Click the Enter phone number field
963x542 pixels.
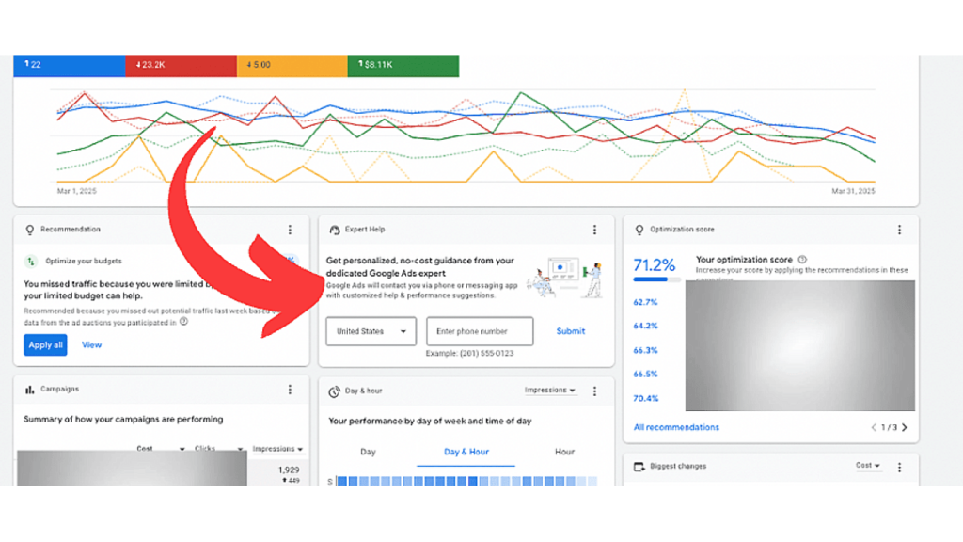click(x=480, y=331)
